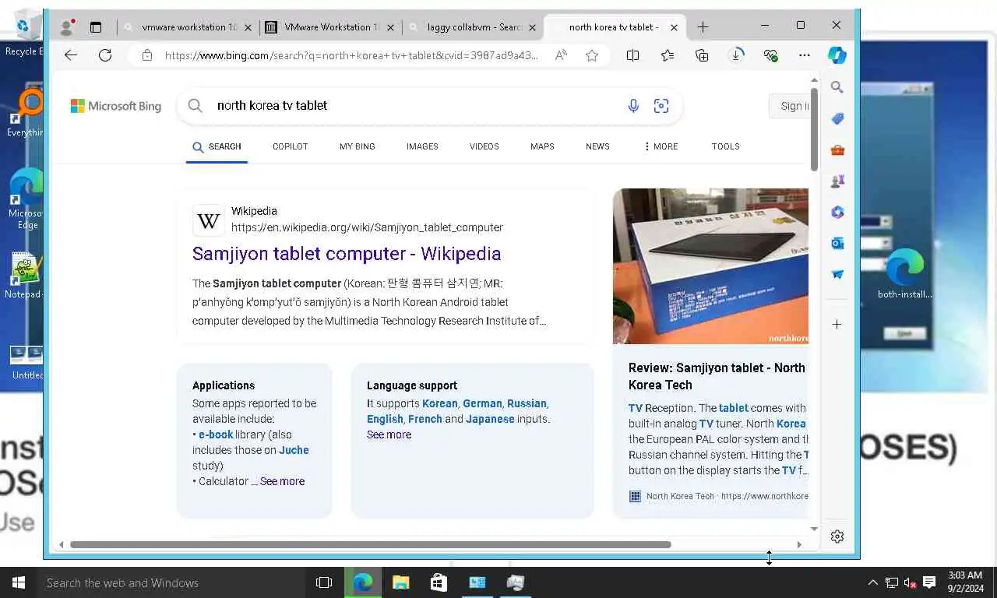Open Action Center notifications icon

point(929,582)
